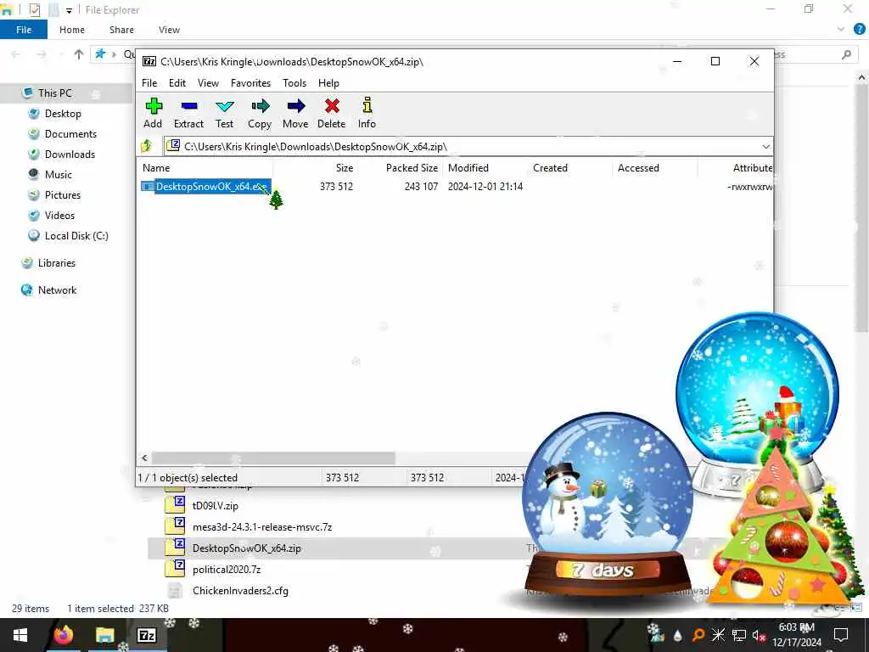The height and width of the screenshot is (652, 869).
Task: Select This PC in navigation pane
Action: (x=55, y=93)
